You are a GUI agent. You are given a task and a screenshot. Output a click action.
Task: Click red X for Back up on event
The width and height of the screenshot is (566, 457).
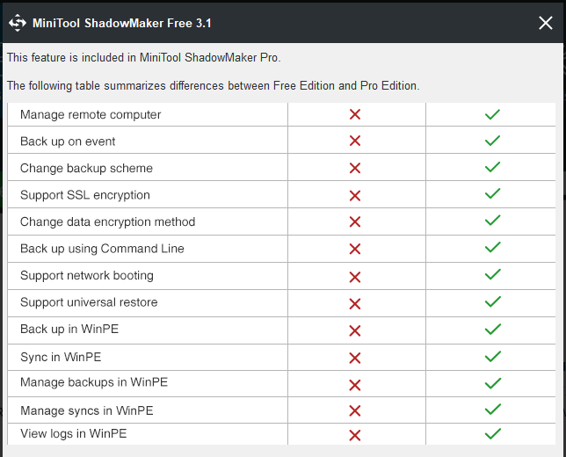tap(355, 141)
